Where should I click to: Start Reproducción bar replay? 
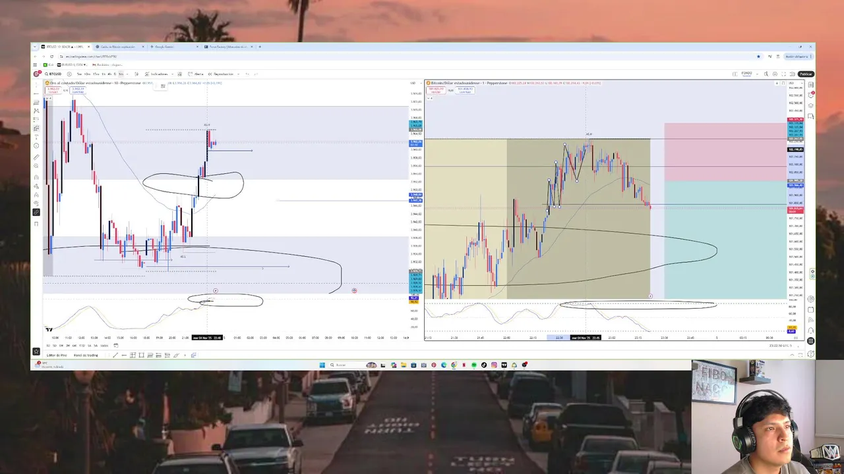click(x=220, y=74)
